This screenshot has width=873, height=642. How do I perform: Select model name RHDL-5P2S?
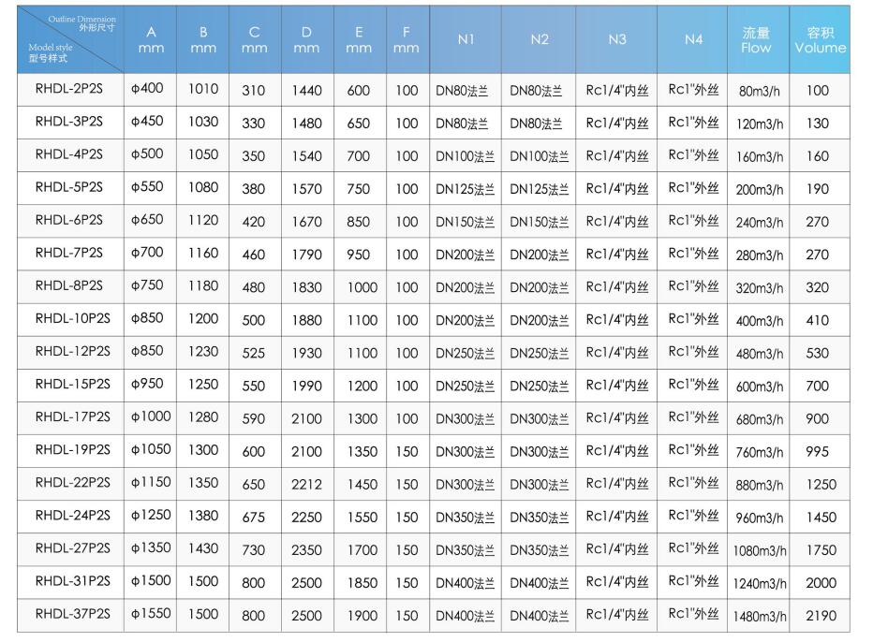tap(69, 187)
